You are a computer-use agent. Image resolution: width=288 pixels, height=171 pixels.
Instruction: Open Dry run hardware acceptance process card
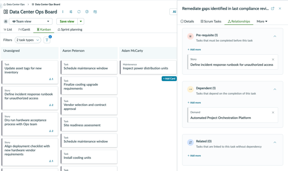click(x=30, y=124)
